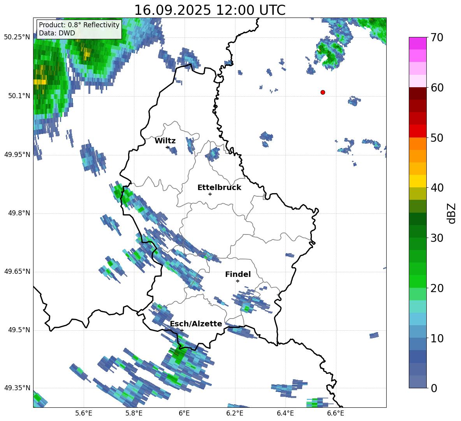Click the 49.5°N latitude label
Screen dimensions: 461x421
(19, 330)
